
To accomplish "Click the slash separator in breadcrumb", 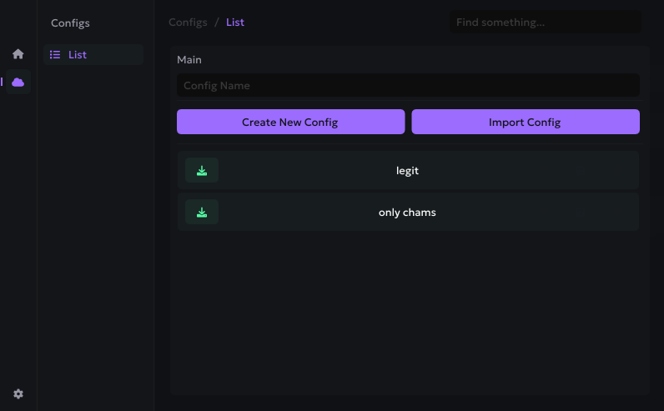I will tap(217, 23).
